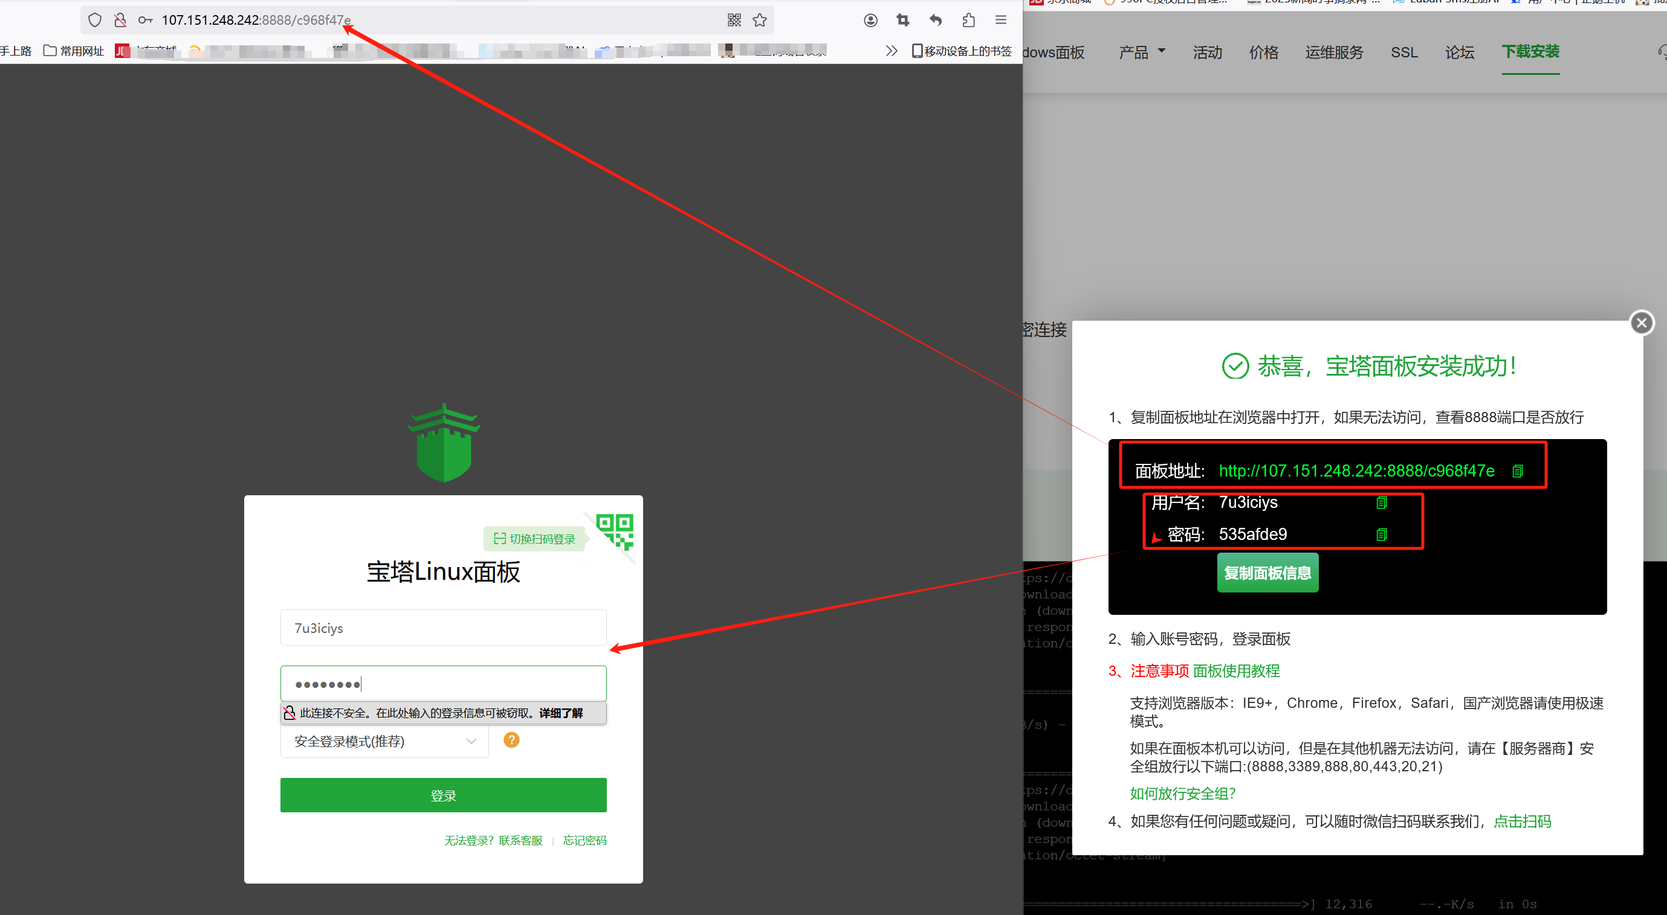Click the username value 7u3iciys in the dialog
This screenshot has width=1667, height=915.
click(x=1248, y=502)
